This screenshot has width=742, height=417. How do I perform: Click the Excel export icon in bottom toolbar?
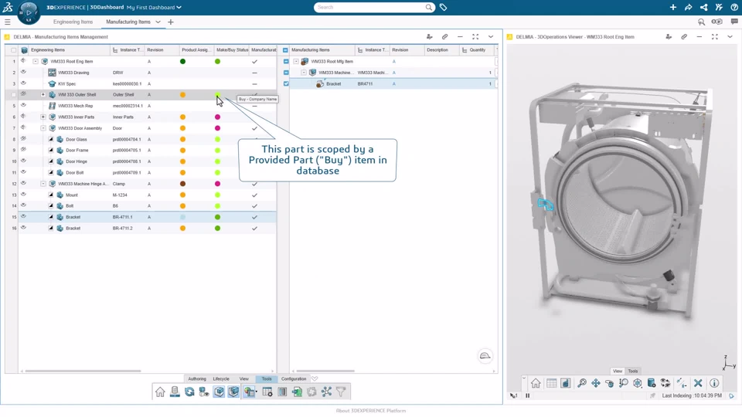pyautogui.click(x=297, y=392)
